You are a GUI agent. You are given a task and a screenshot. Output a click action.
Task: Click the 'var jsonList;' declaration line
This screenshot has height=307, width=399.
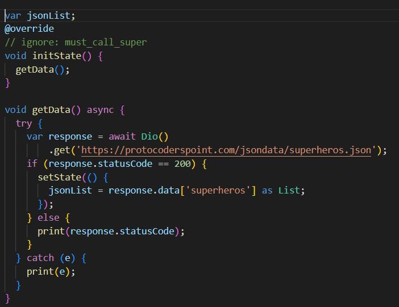40,16
